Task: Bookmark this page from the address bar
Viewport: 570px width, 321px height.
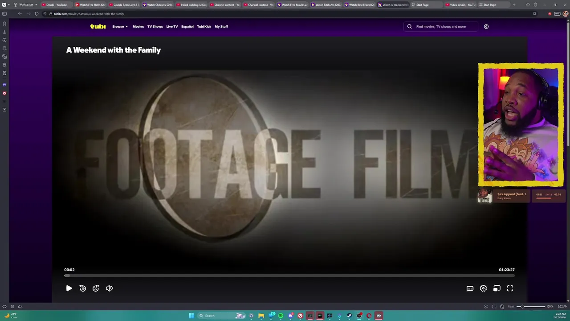Action: coord(534,14)
